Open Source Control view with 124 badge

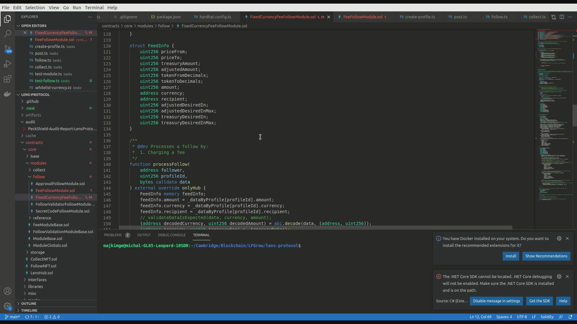pyautogui.click(x=7, y=49)
